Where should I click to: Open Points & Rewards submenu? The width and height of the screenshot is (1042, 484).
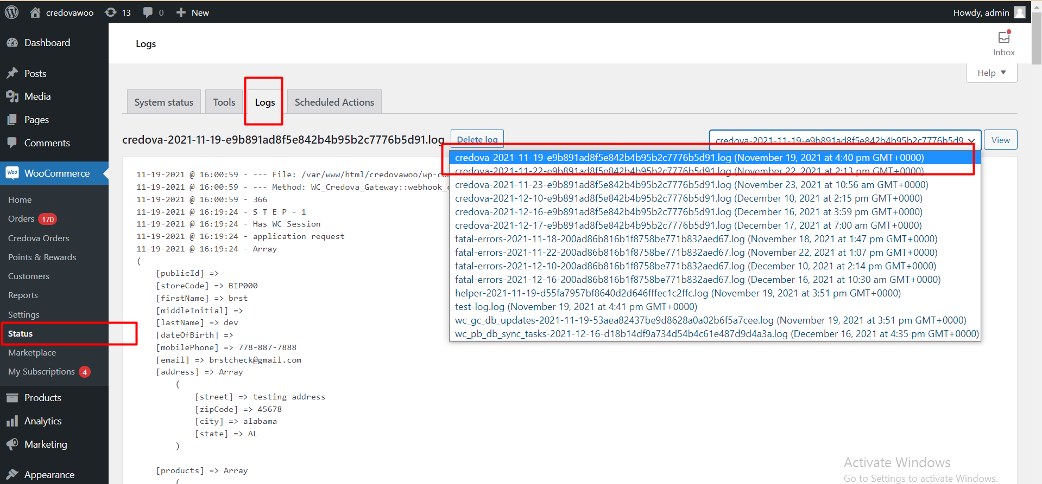[42, 257]
